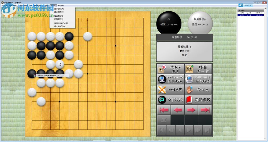Screen dimensions: 268x142
Task: Click the cloud icon beside upload button
Action: pyautogui.click(x=241, y=5)
